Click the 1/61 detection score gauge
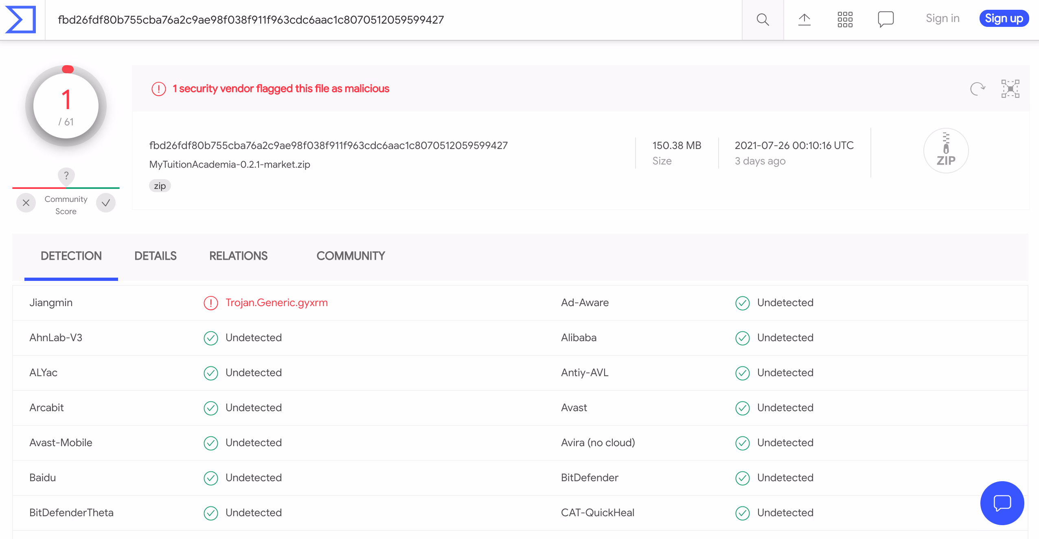The image size is (1039, 539). click(66, 105)
